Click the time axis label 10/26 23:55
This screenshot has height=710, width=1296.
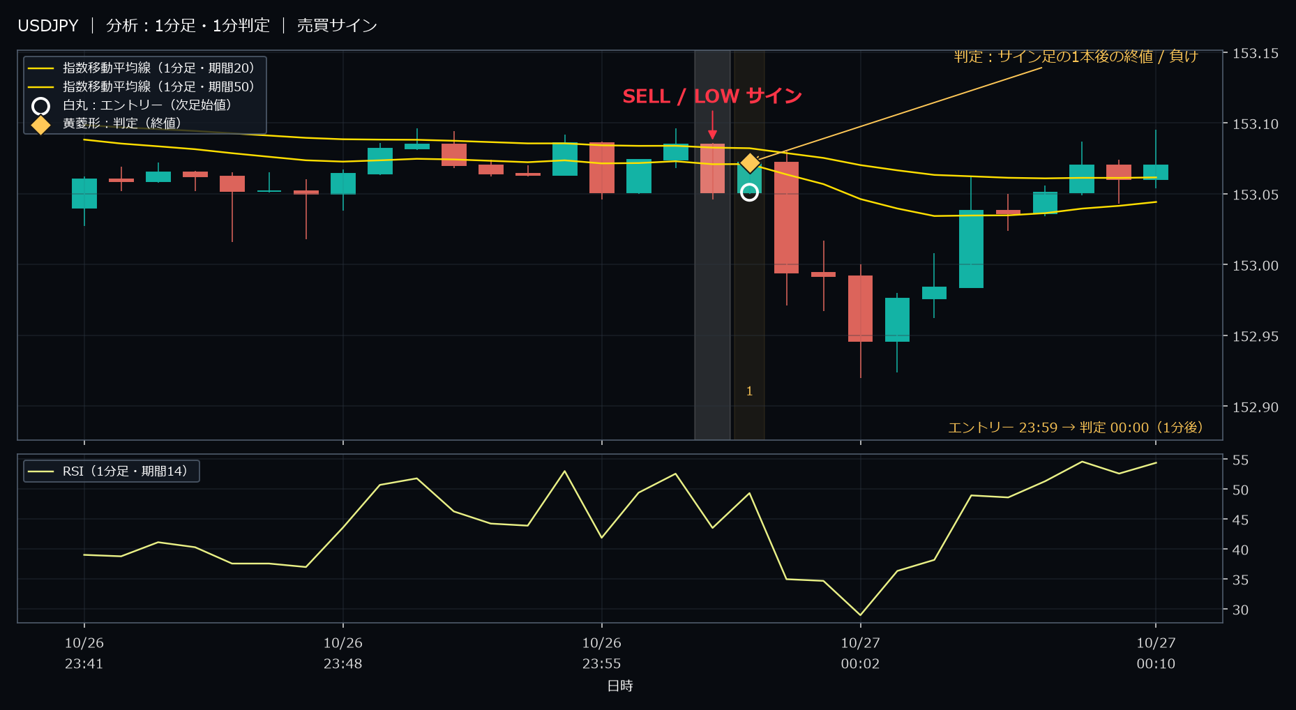pyautogui.click(x=602, y=654)
